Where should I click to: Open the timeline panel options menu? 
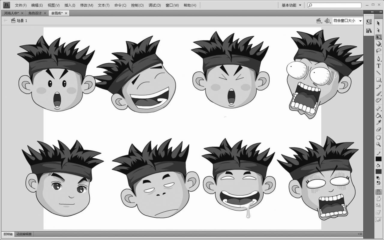click(360, 234)
